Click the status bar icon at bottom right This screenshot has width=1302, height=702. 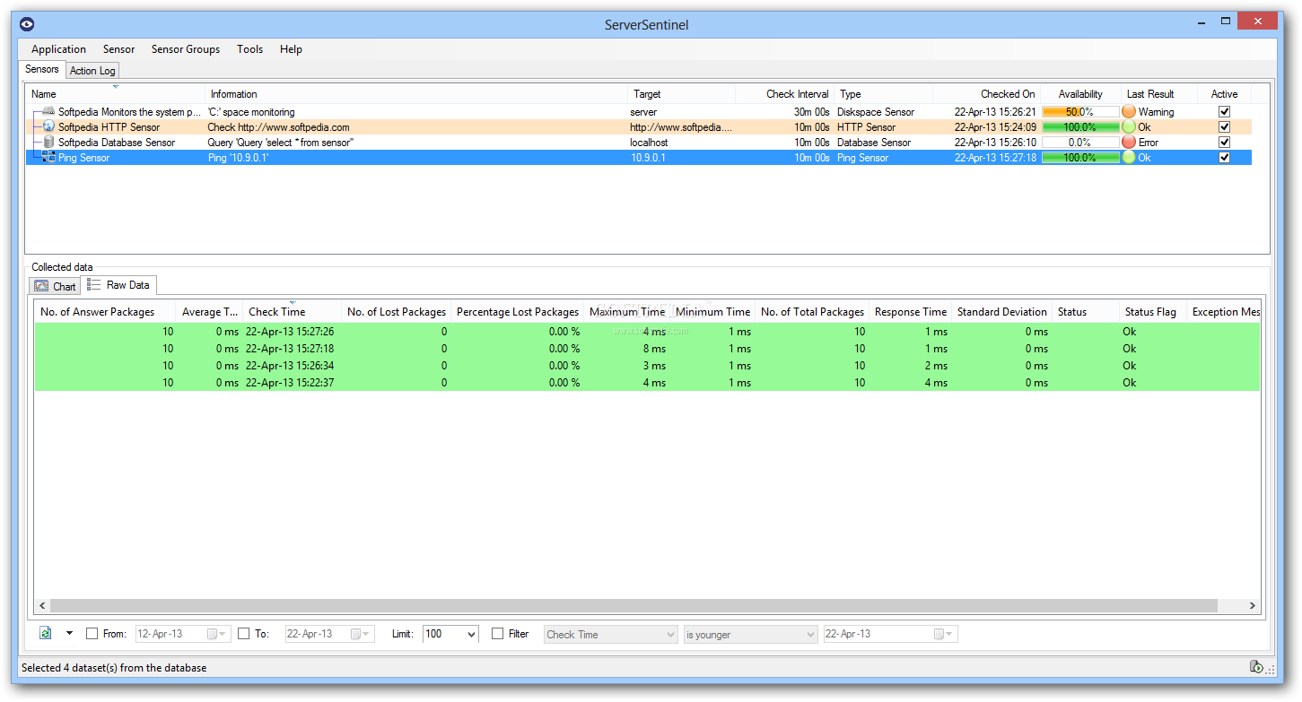[1257, 667]
